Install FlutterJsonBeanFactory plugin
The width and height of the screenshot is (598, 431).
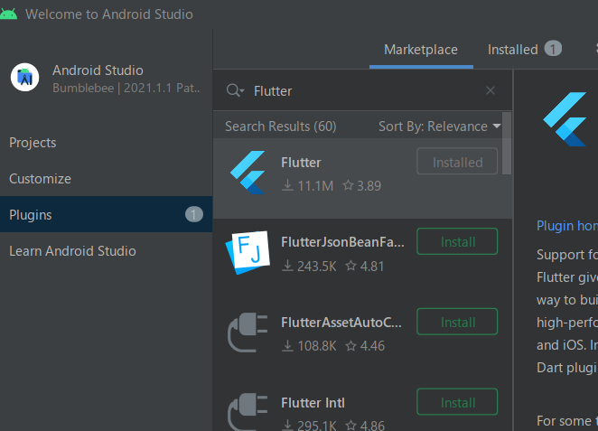457,241
